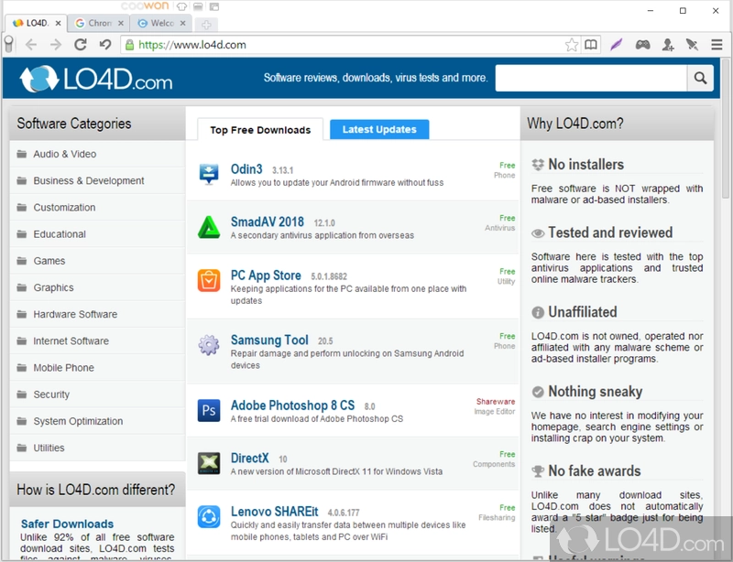Click the browser forward arrow
733x562 pixels.
[56, 45]
